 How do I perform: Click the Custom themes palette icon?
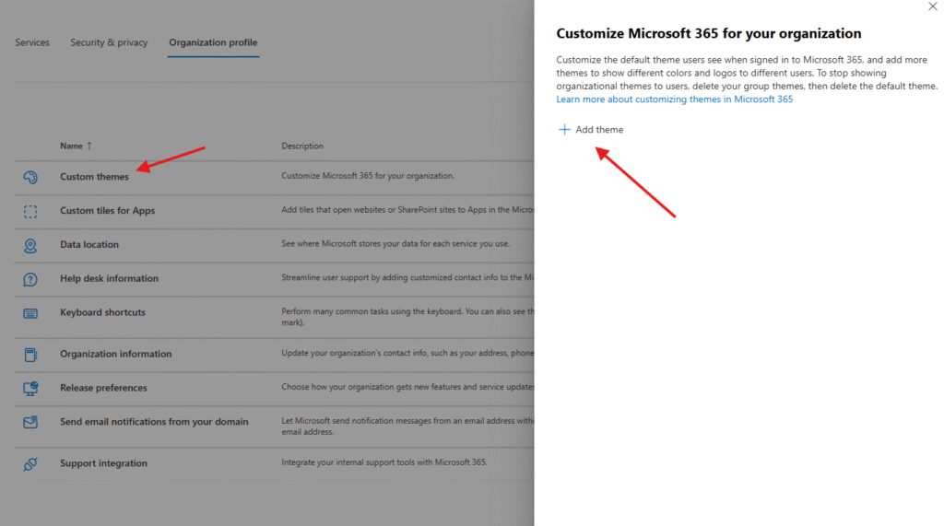(x=30, y=177)
